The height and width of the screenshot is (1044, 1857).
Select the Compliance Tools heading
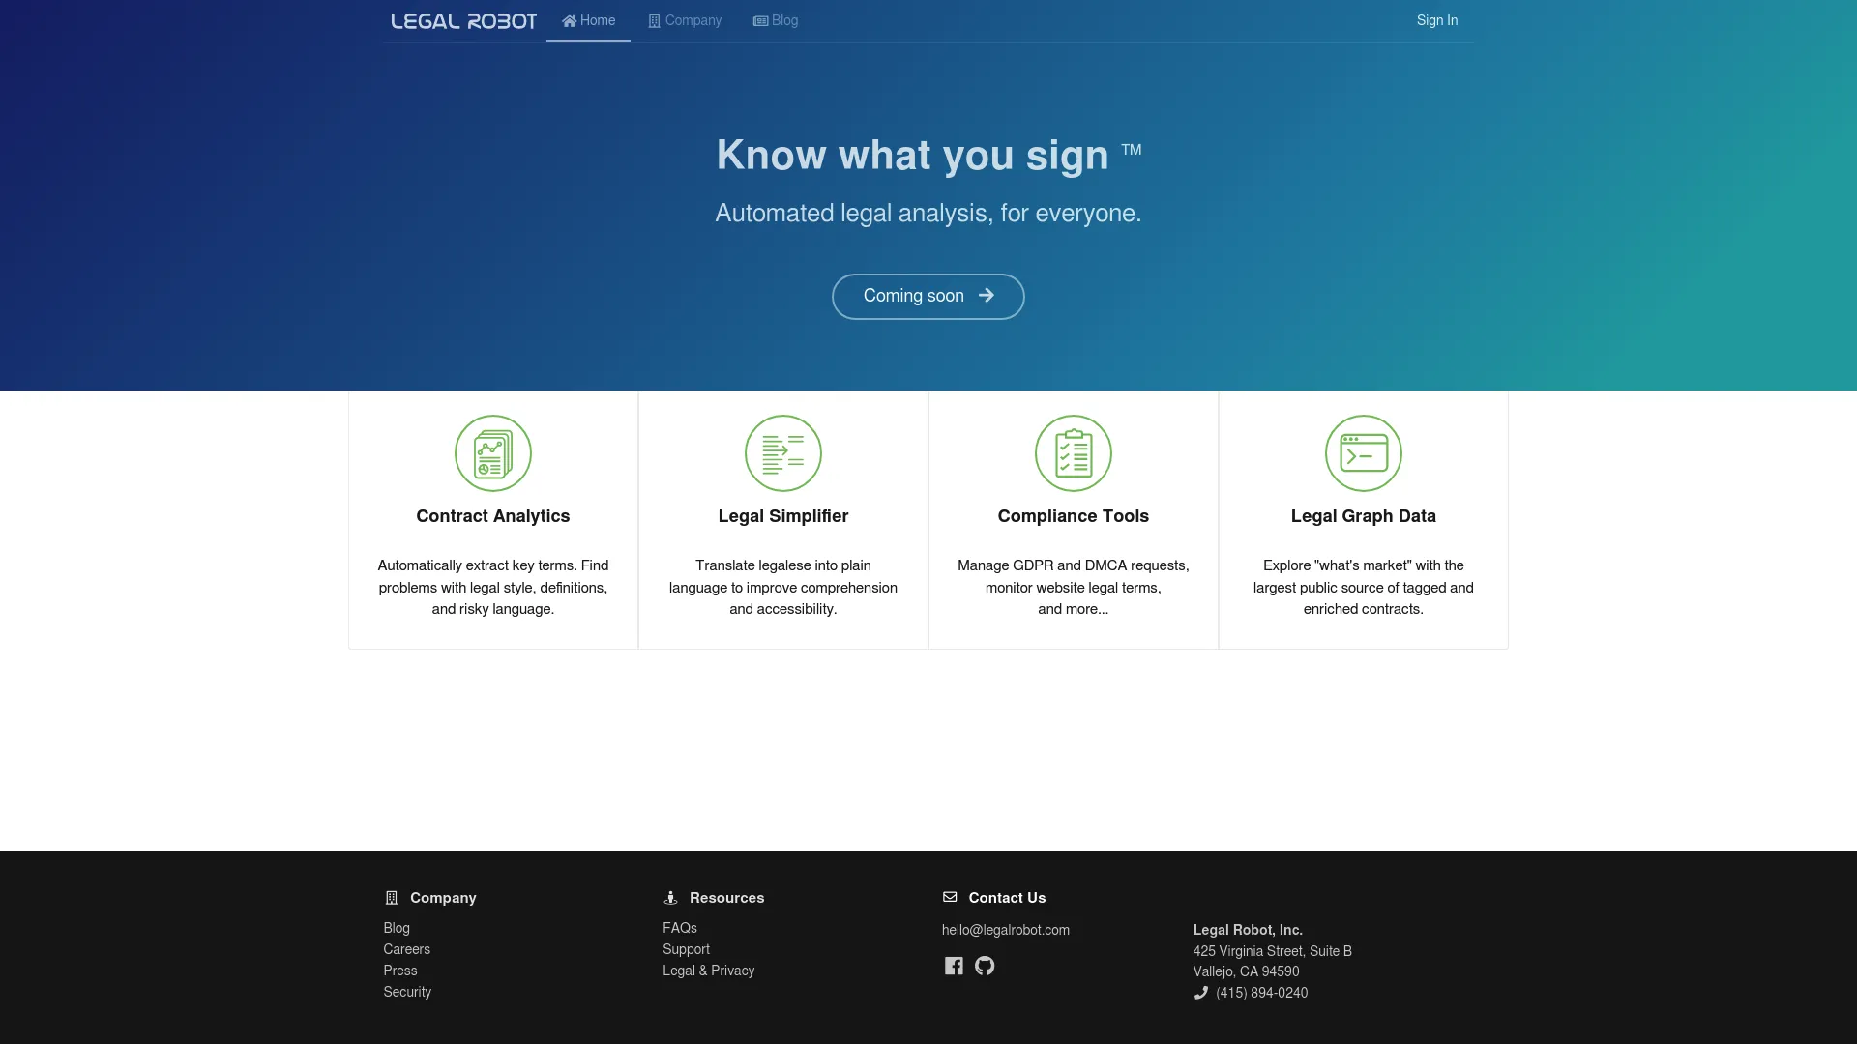coord(1074,516)
